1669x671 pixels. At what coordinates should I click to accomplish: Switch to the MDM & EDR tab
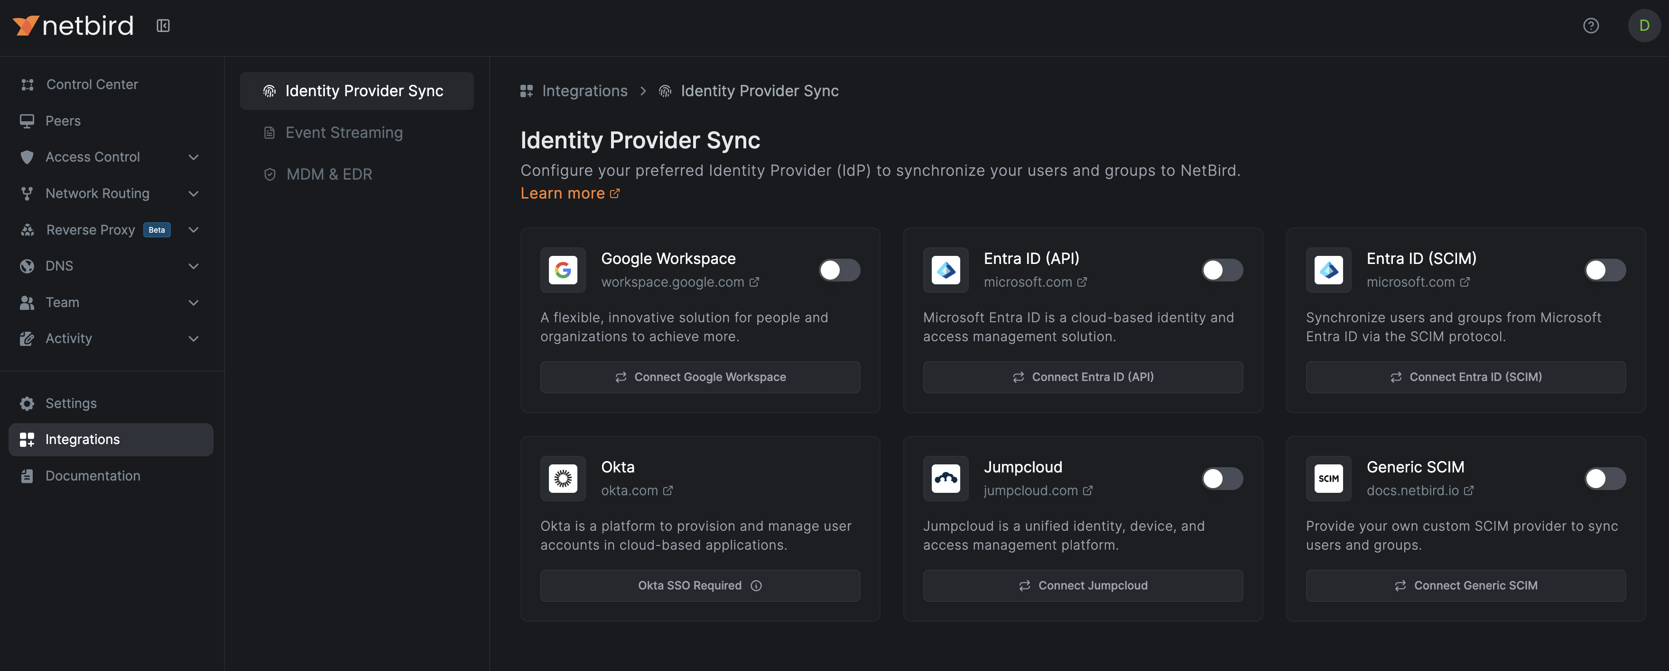click(x=357, y=174)
